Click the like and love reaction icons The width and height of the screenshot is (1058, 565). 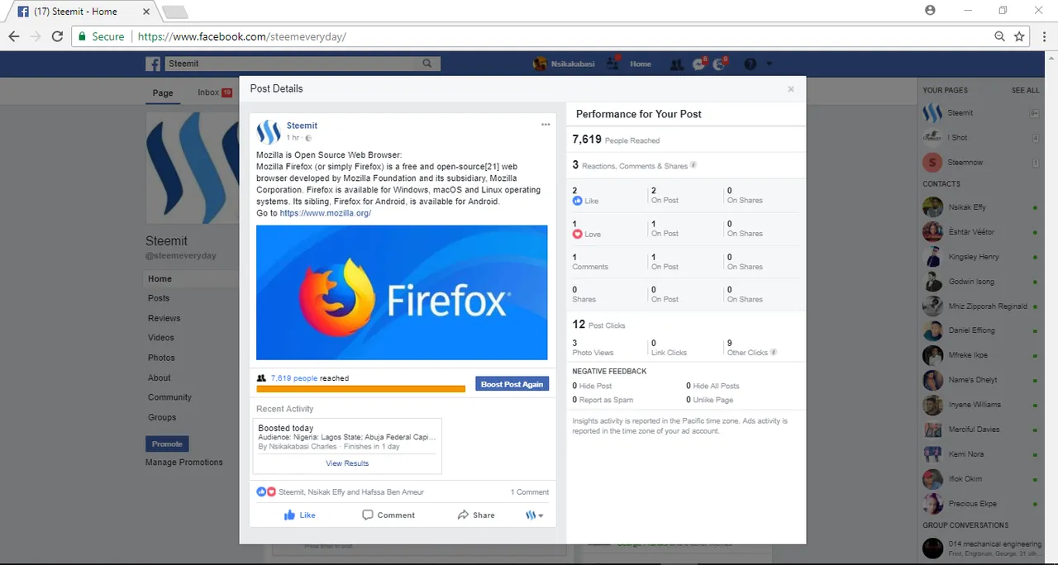[266, 491]
